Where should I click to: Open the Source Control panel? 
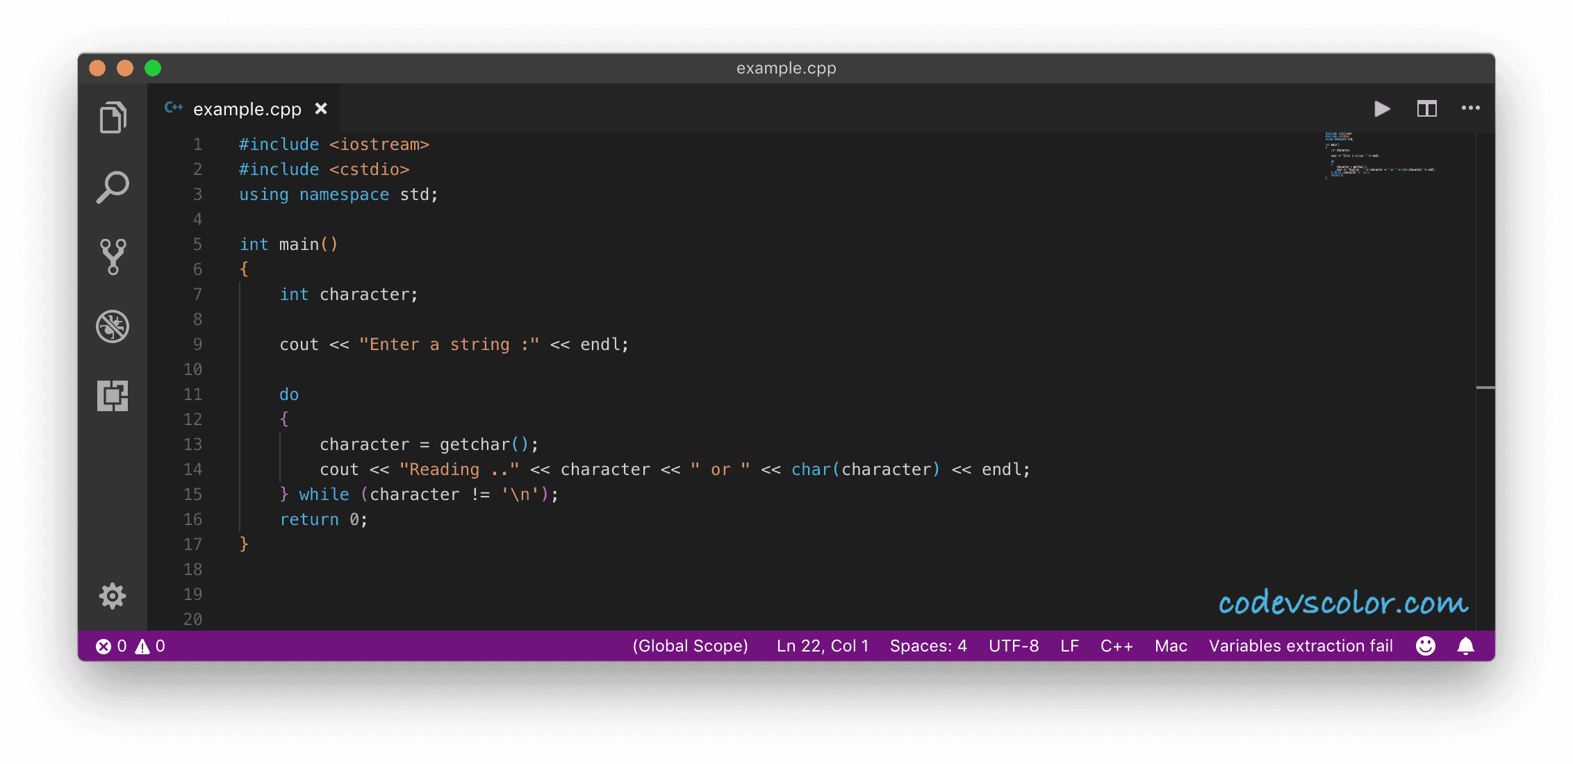(113, 256)
